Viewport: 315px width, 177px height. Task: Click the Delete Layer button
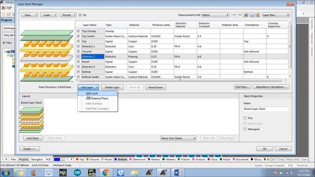[112, 88]
